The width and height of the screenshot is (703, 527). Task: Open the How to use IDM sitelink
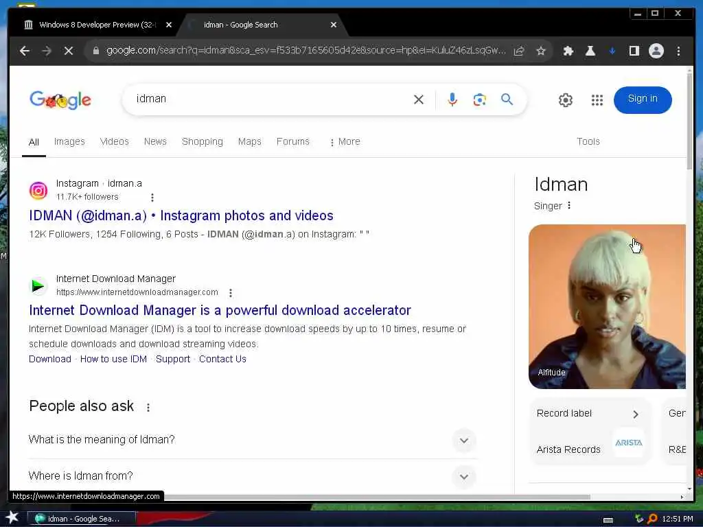click(x=113, y=359)
